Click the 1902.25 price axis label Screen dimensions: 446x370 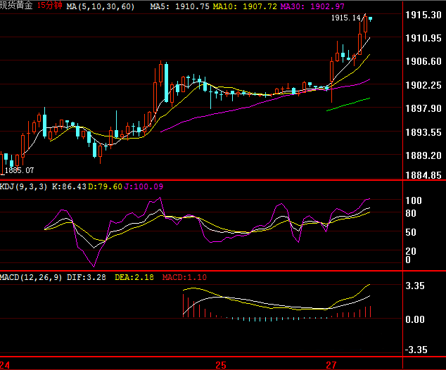[x=424, y=85]
